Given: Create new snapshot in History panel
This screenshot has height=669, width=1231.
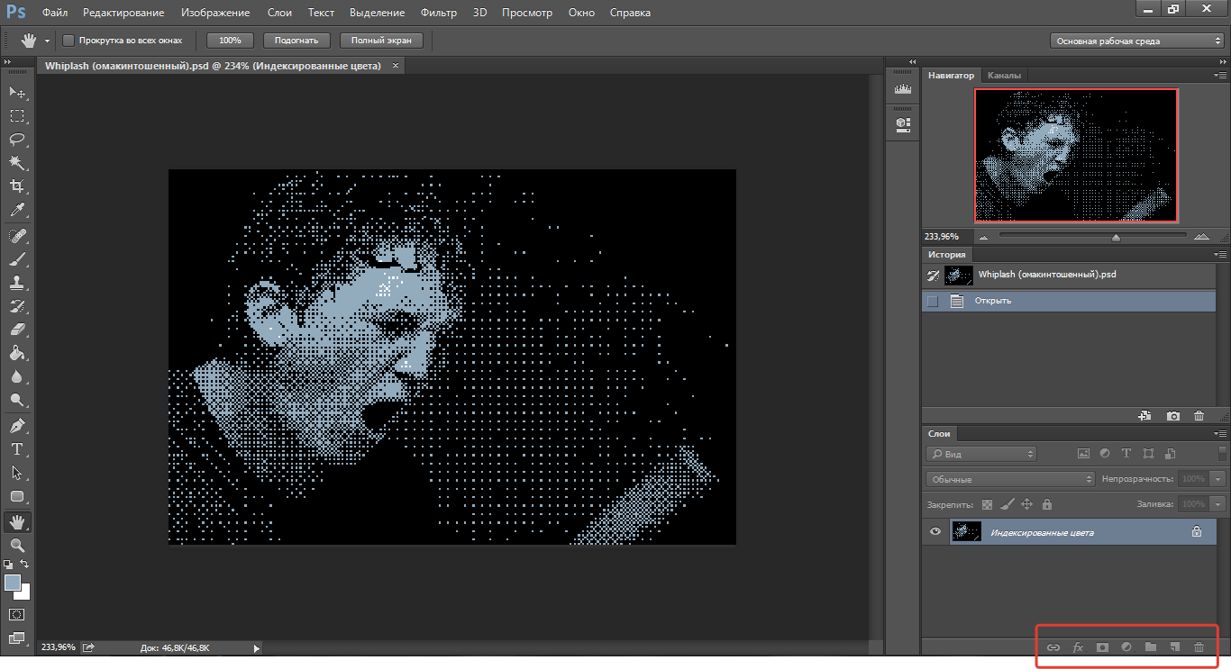Looking at the screenshot, I should 1172,416.
